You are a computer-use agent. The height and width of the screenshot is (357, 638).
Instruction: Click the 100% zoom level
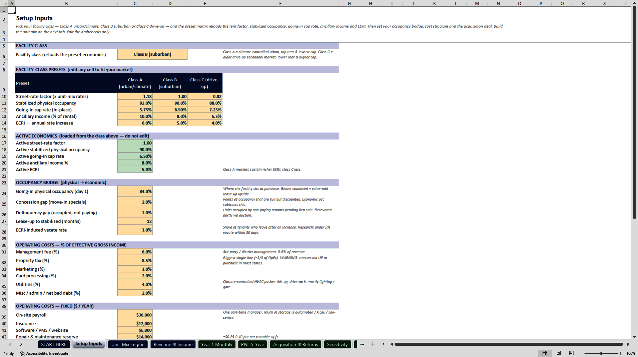pos(631,353)
